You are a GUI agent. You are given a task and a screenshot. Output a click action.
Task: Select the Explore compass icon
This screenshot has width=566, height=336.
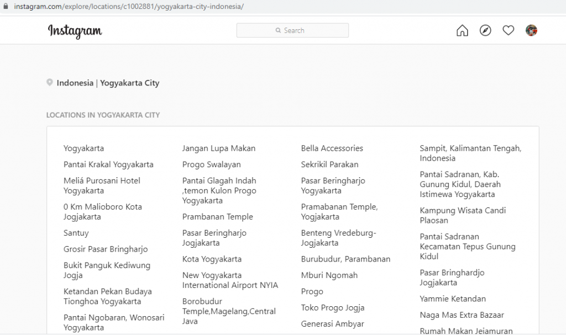(485, 30)
